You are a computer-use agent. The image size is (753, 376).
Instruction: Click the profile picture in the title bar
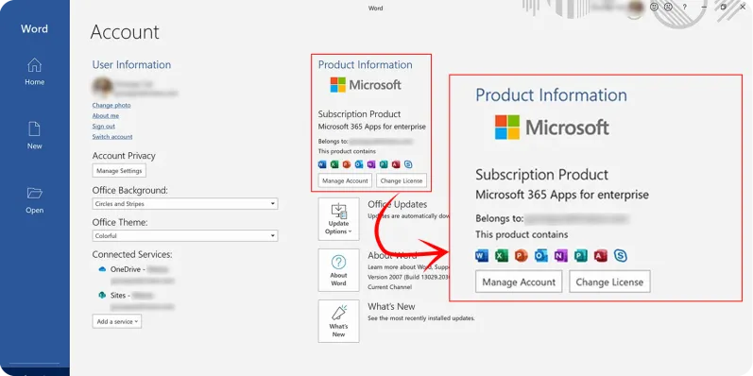click(635, 9)
